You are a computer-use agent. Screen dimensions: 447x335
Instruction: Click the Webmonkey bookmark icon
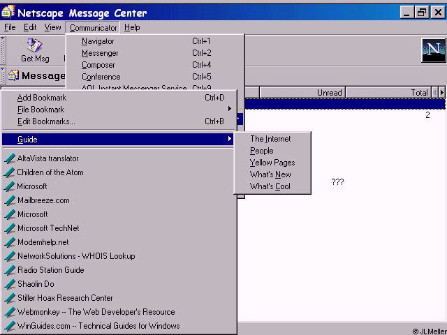click(10, 312)
